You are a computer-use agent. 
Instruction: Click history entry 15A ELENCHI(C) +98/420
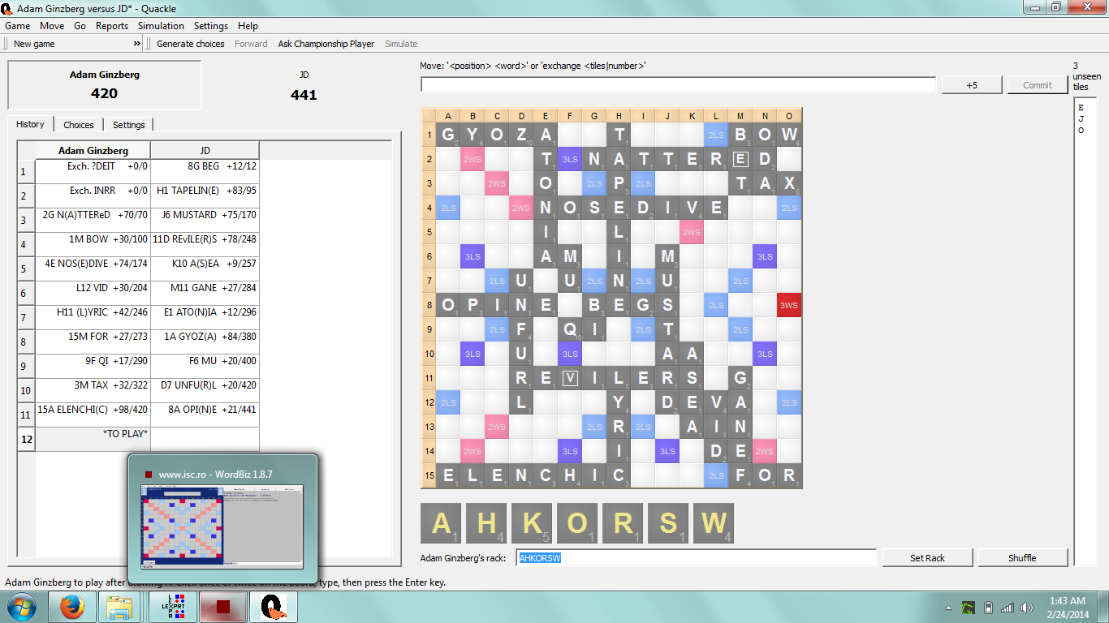93,415
